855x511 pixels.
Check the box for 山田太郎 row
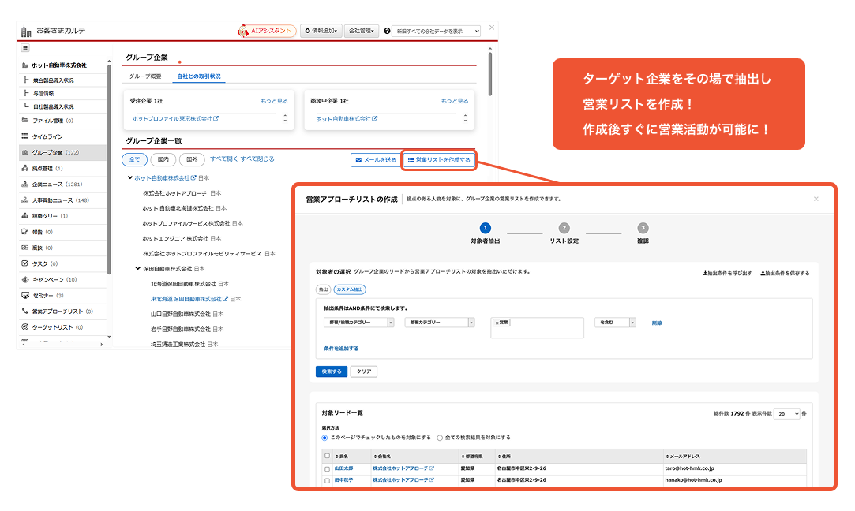click(x=328, y=468)
